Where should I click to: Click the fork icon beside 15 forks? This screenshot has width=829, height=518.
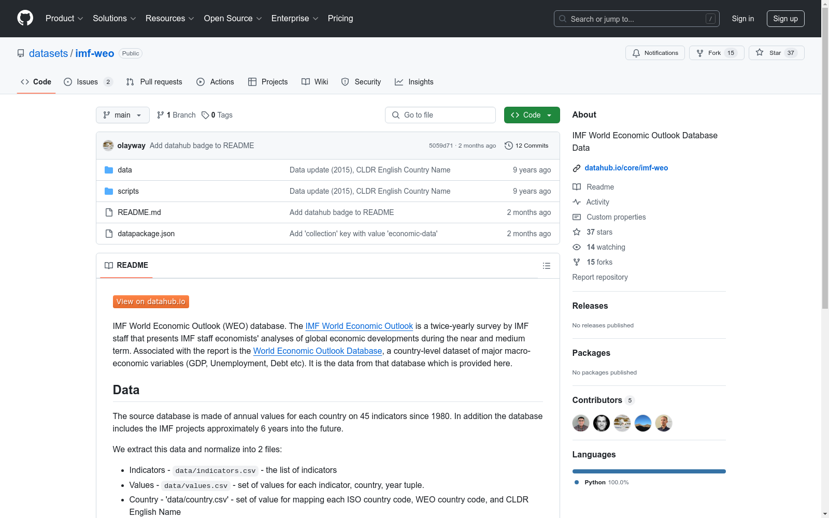[x=577, y=262]
